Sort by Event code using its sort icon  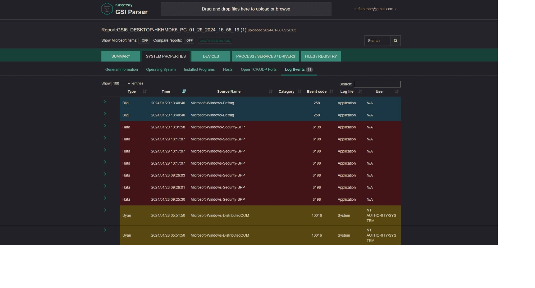331,91
